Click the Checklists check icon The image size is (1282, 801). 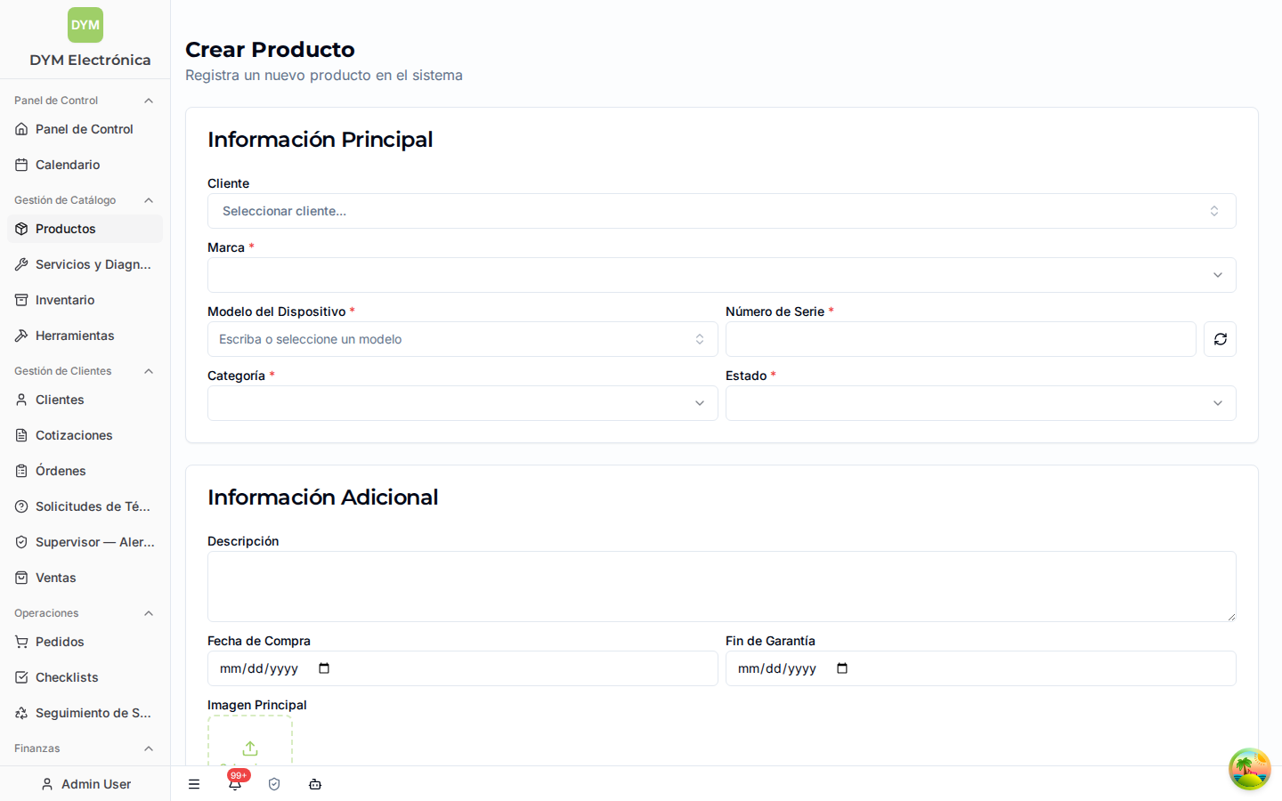click(21, 677)
